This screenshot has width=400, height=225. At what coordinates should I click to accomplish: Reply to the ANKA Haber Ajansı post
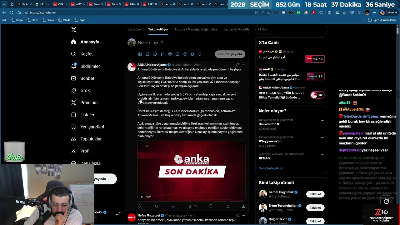coord(139,206)
